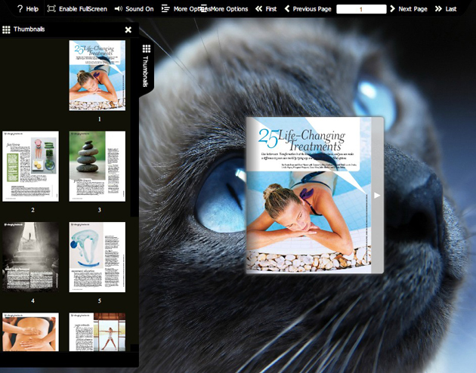Open the Help button

click(x=28, y=9)
